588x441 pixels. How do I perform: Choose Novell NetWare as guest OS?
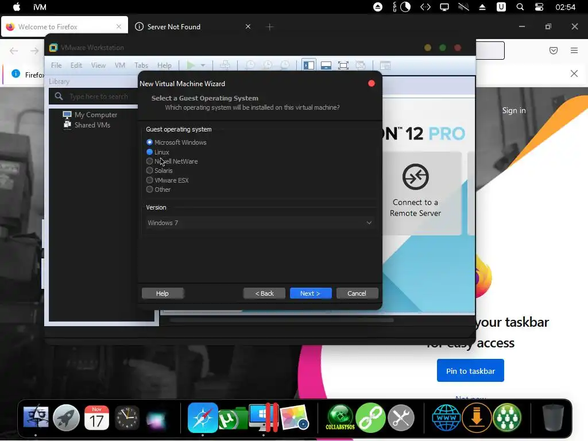[150, 161]
